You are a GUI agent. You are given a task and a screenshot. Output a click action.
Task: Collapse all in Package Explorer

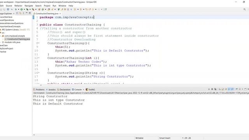pyautogui.click(x=17, y=13)
